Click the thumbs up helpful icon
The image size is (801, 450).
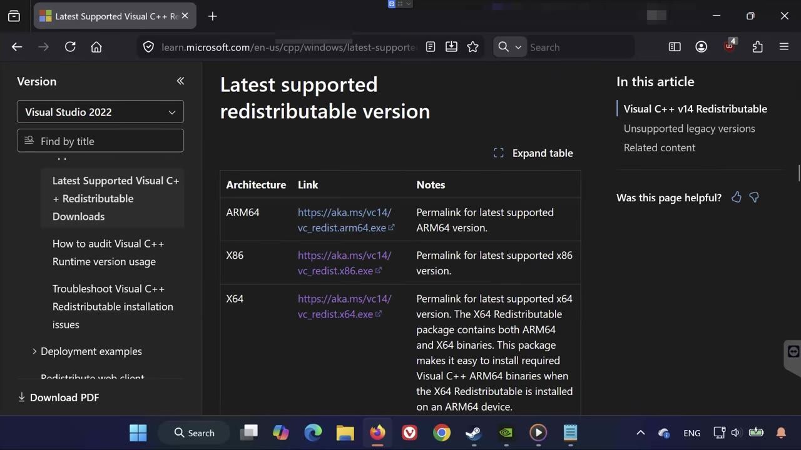737,197
